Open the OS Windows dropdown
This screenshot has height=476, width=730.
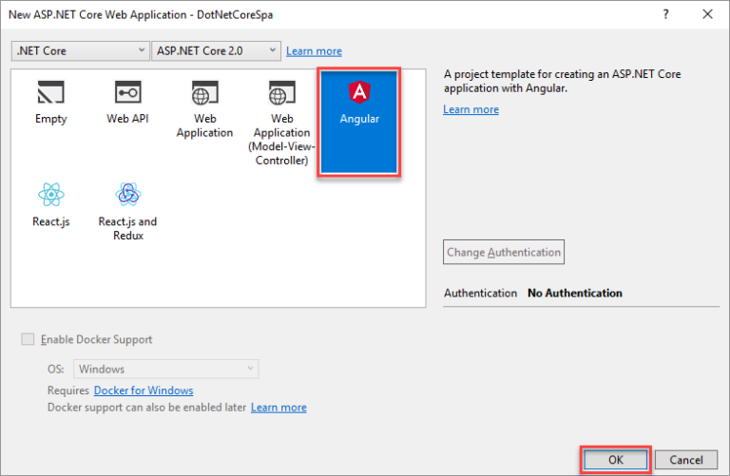[165, 369]
